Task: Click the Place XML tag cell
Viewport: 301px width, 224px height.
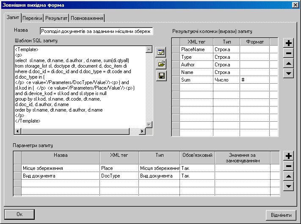Action: point(119,168)
